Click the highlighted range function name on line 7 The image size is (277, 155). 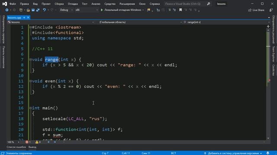point(52,59)
